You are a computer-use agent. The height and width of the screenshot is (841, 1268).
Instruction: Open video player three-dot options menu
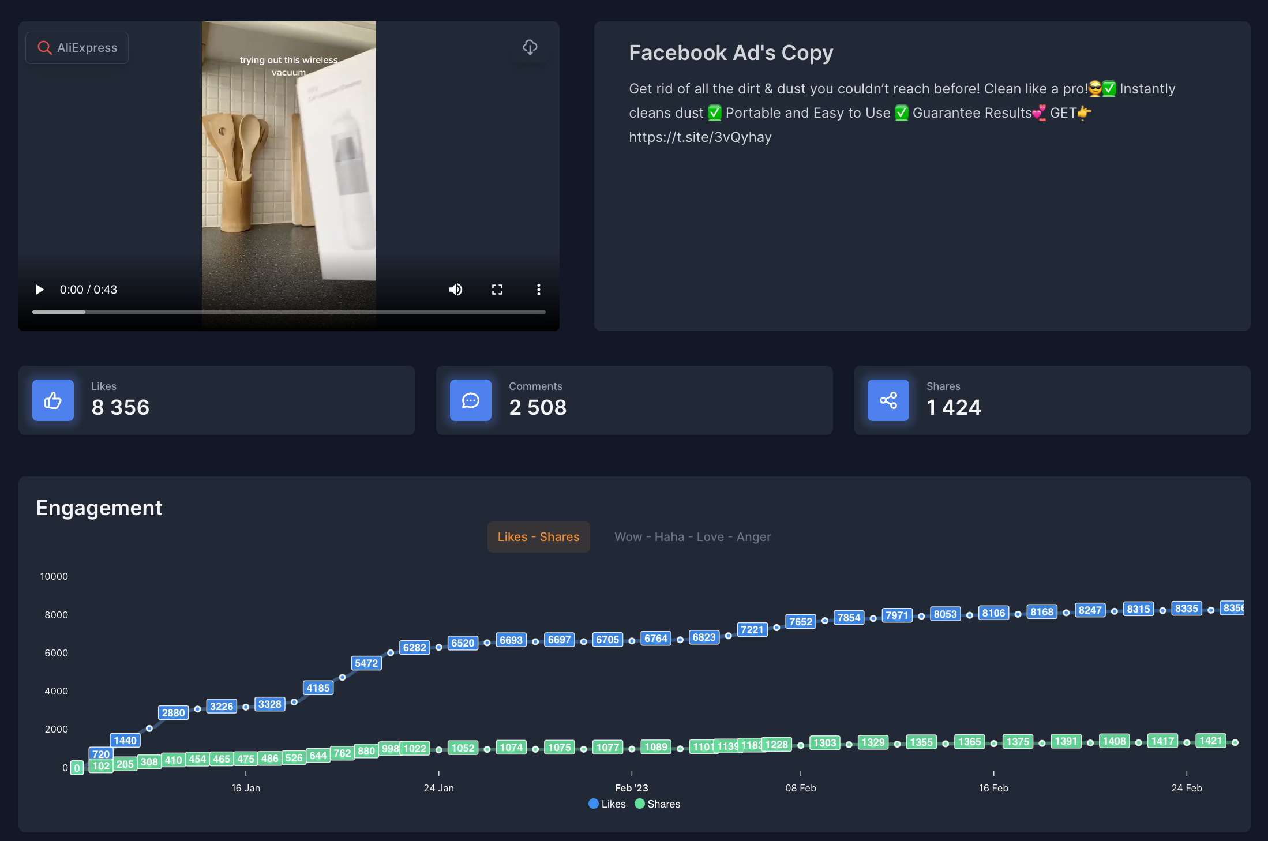coord(539,290)
